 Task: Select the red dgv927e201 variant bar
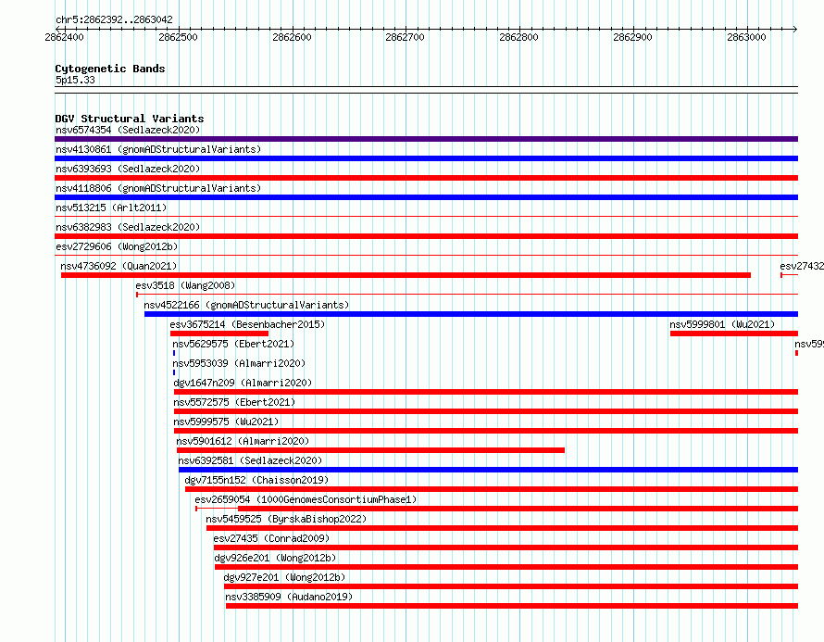511,586
